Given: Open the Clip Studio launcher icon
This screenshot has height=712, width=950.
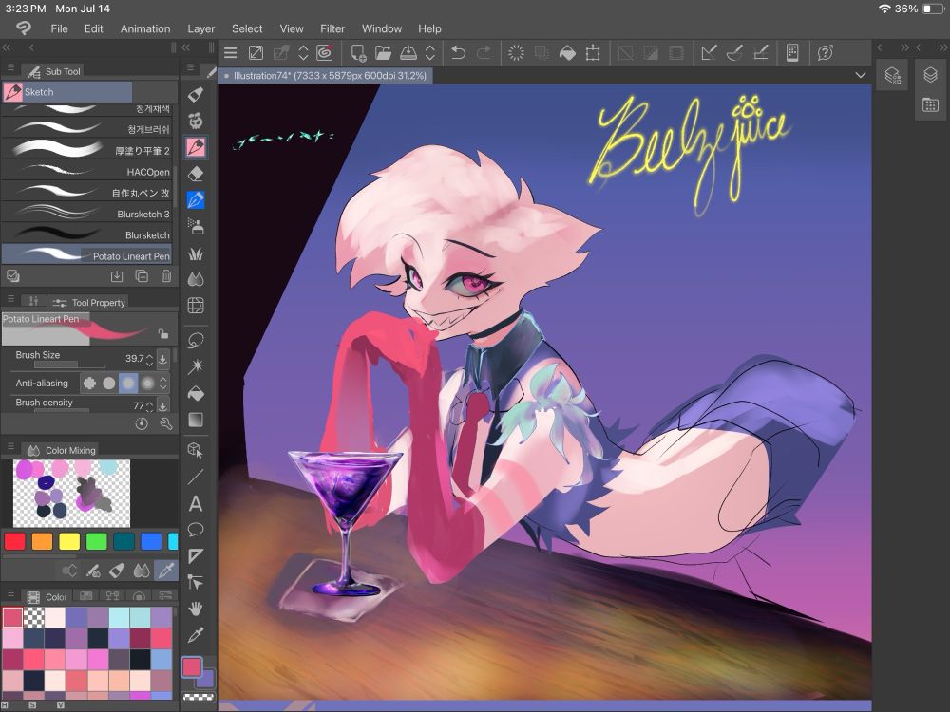Looking at the screenshot, I should 325,52.
